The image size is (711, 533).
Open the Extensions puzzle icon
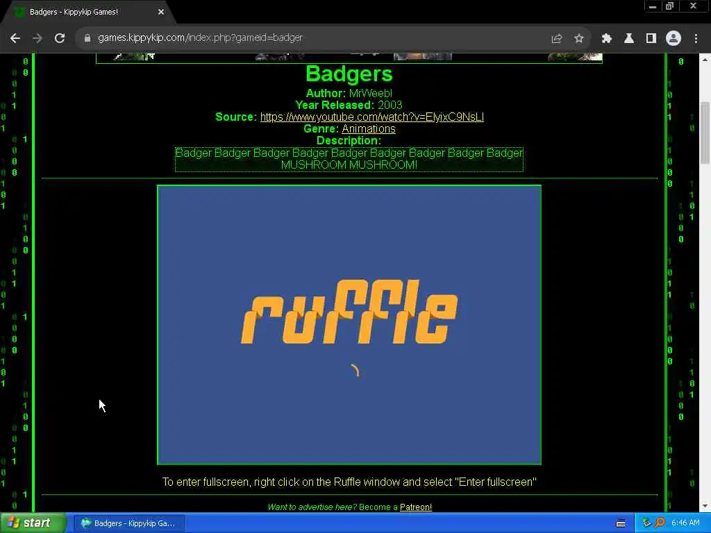(607, 39)
